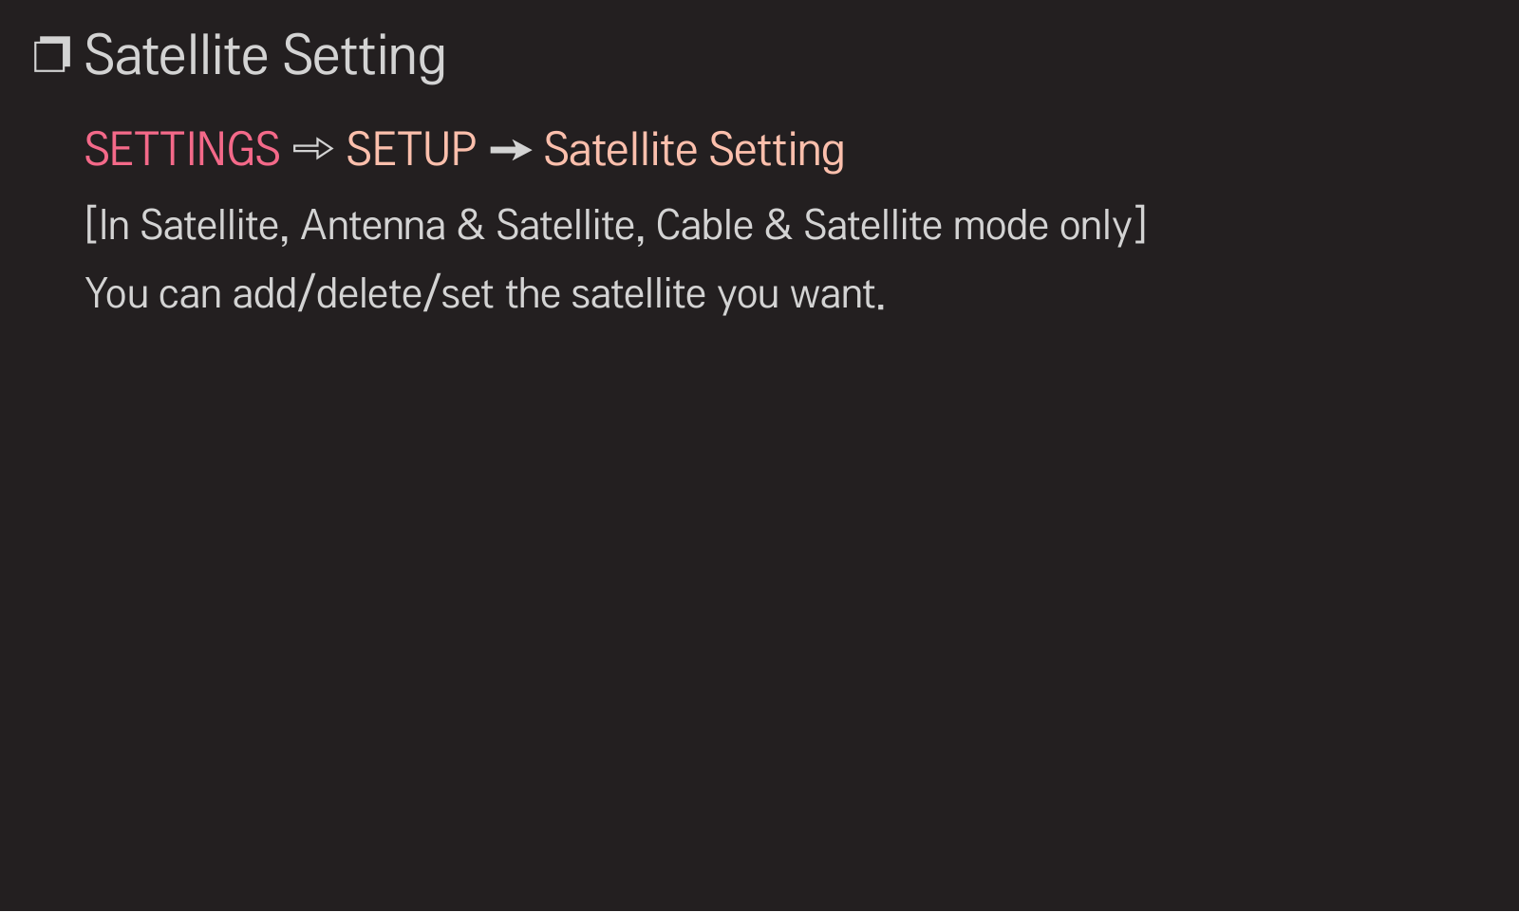Click the hollow double arrow after SETTINGS
The width and height of the screenshot is (1519, 912).
tap(313, 149)
